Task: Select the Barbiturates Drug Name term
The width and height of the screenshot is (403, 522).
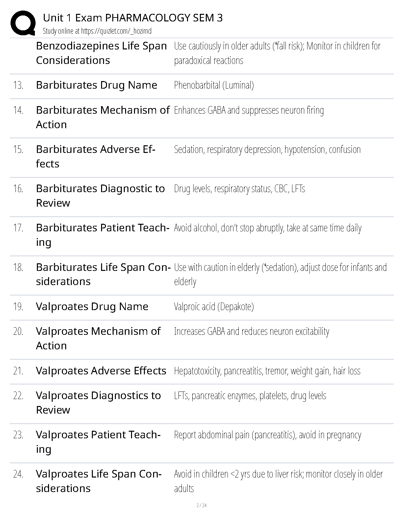Action: point(96,85)
